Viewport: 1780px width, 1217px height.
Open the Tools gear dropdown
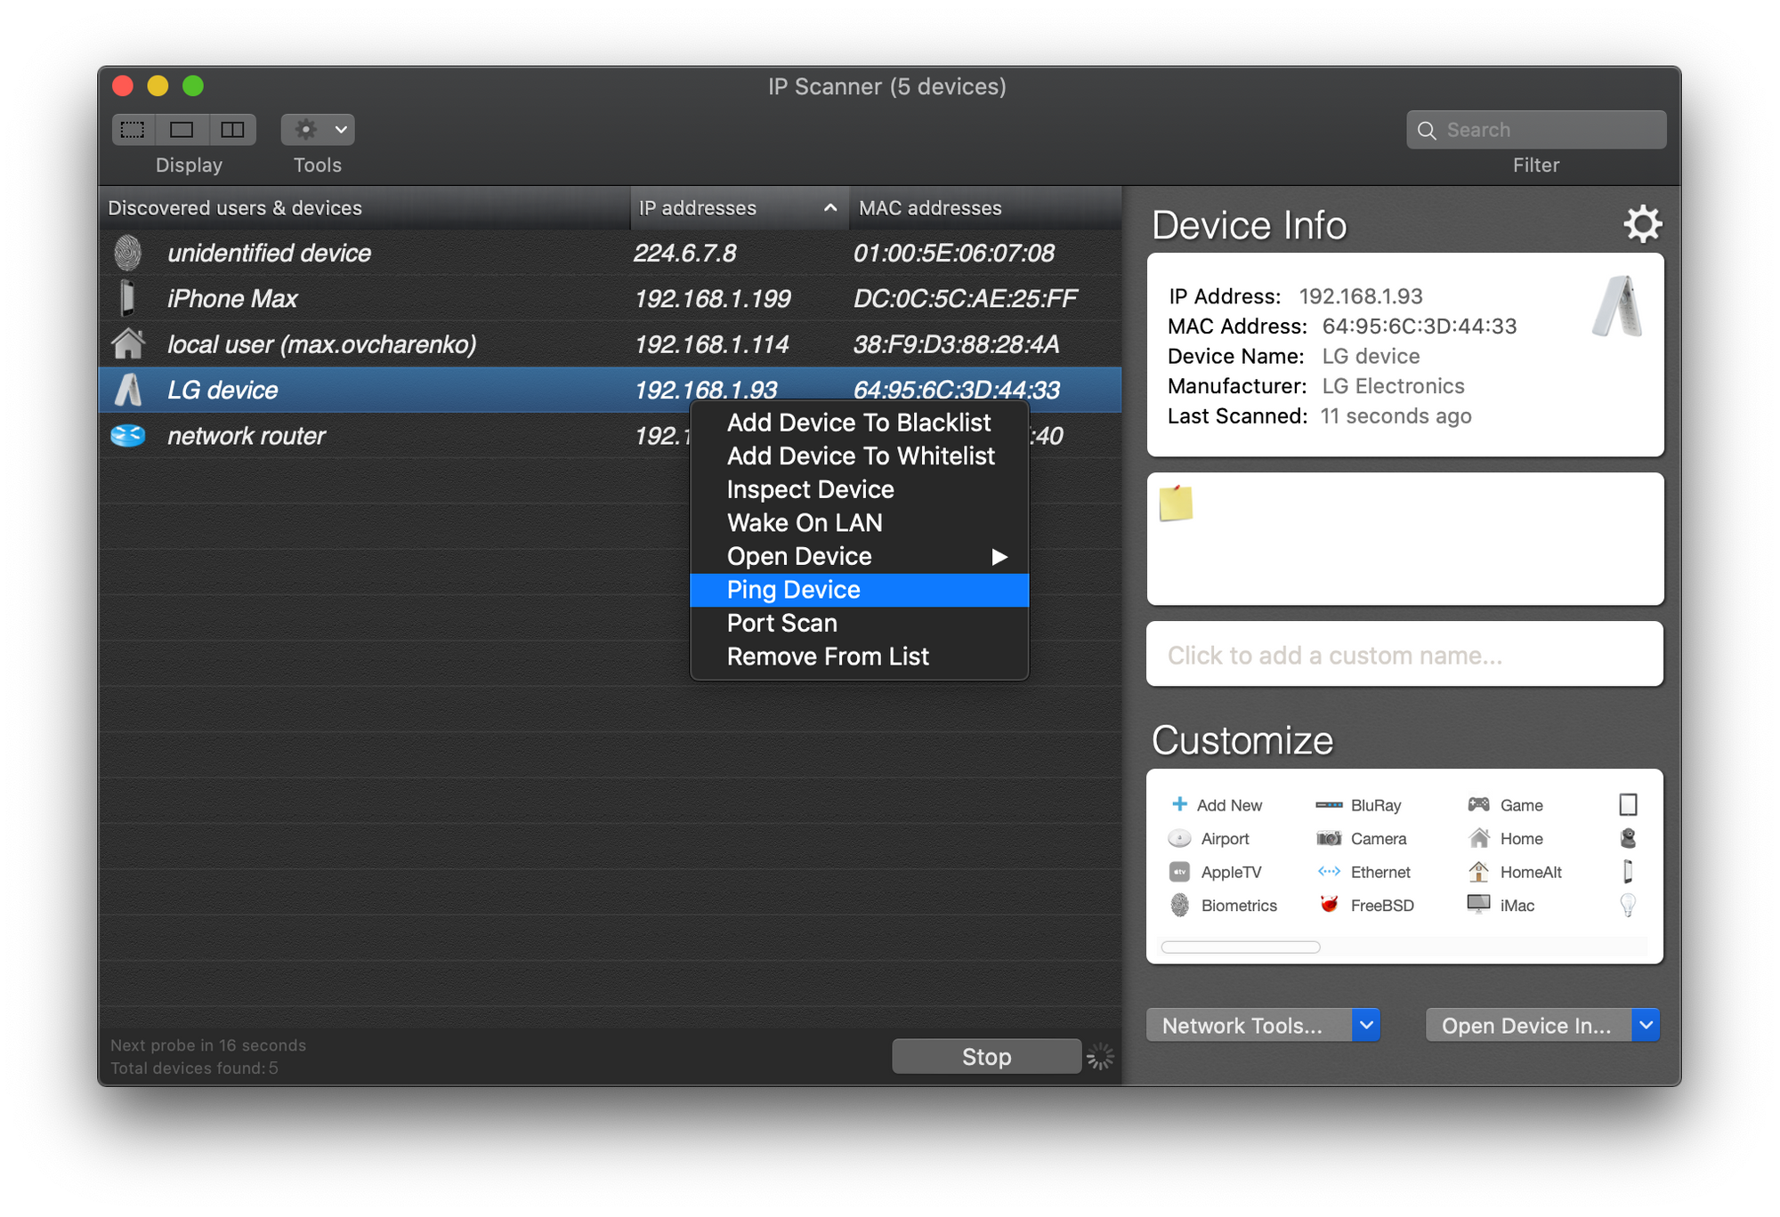click(x=318, y=130)
